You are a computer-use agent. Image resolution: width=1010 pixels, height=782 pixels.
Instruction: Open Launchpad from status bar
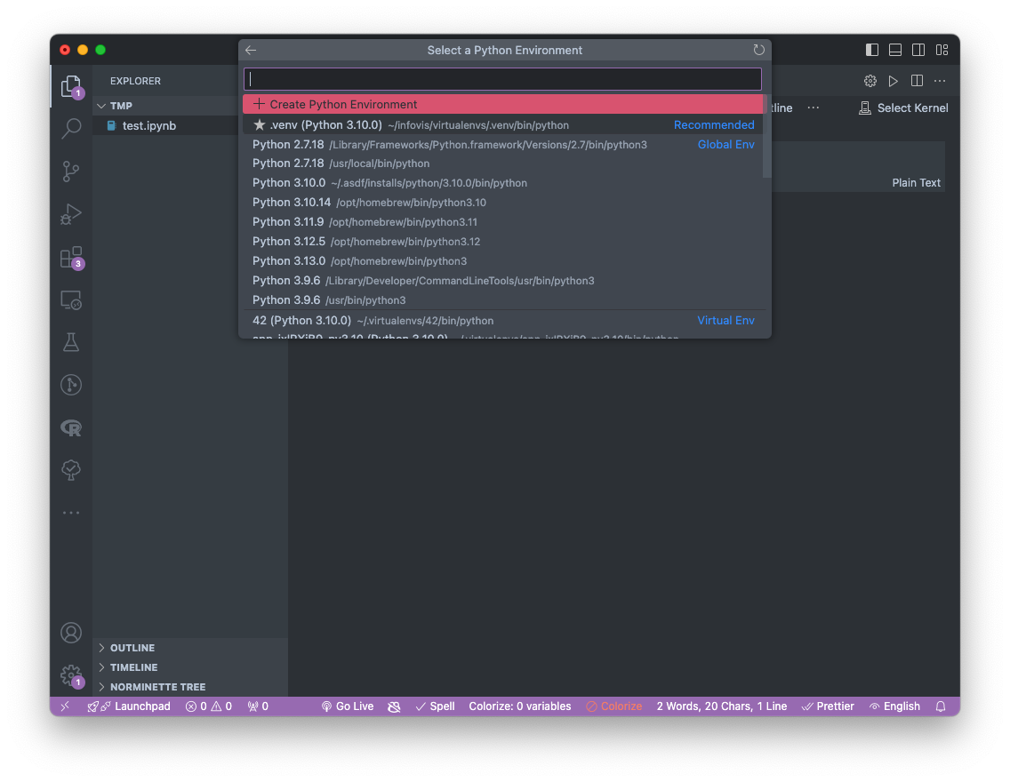click(x=129, y=706)
